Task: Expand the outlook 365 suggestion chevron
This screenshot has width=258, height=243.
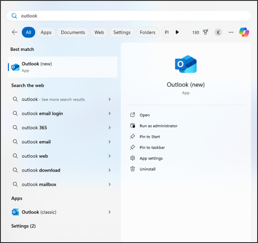Action: pyautogui.click(x=110, y=128)
